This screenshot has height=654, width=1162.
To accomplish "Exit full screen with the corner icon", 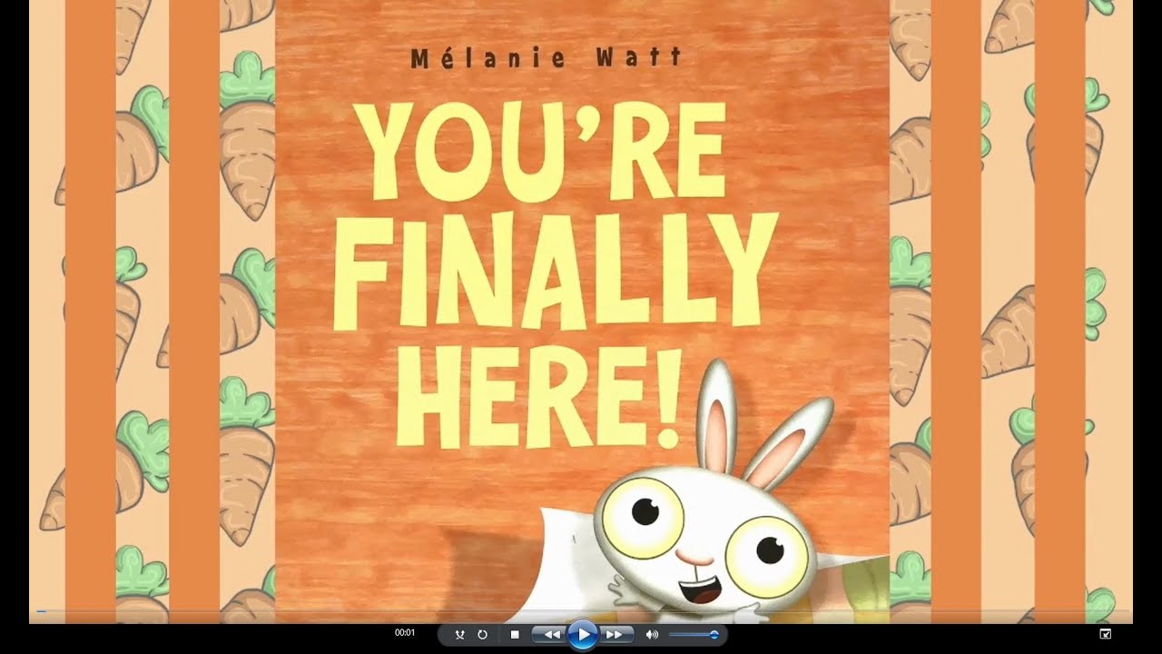I will point(1105,634).
